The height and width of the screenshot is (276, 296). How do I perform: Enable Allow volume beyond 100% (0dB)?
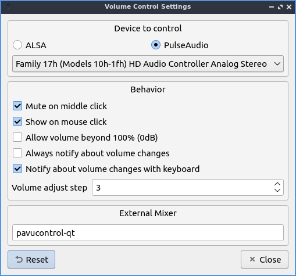point(17,137)
